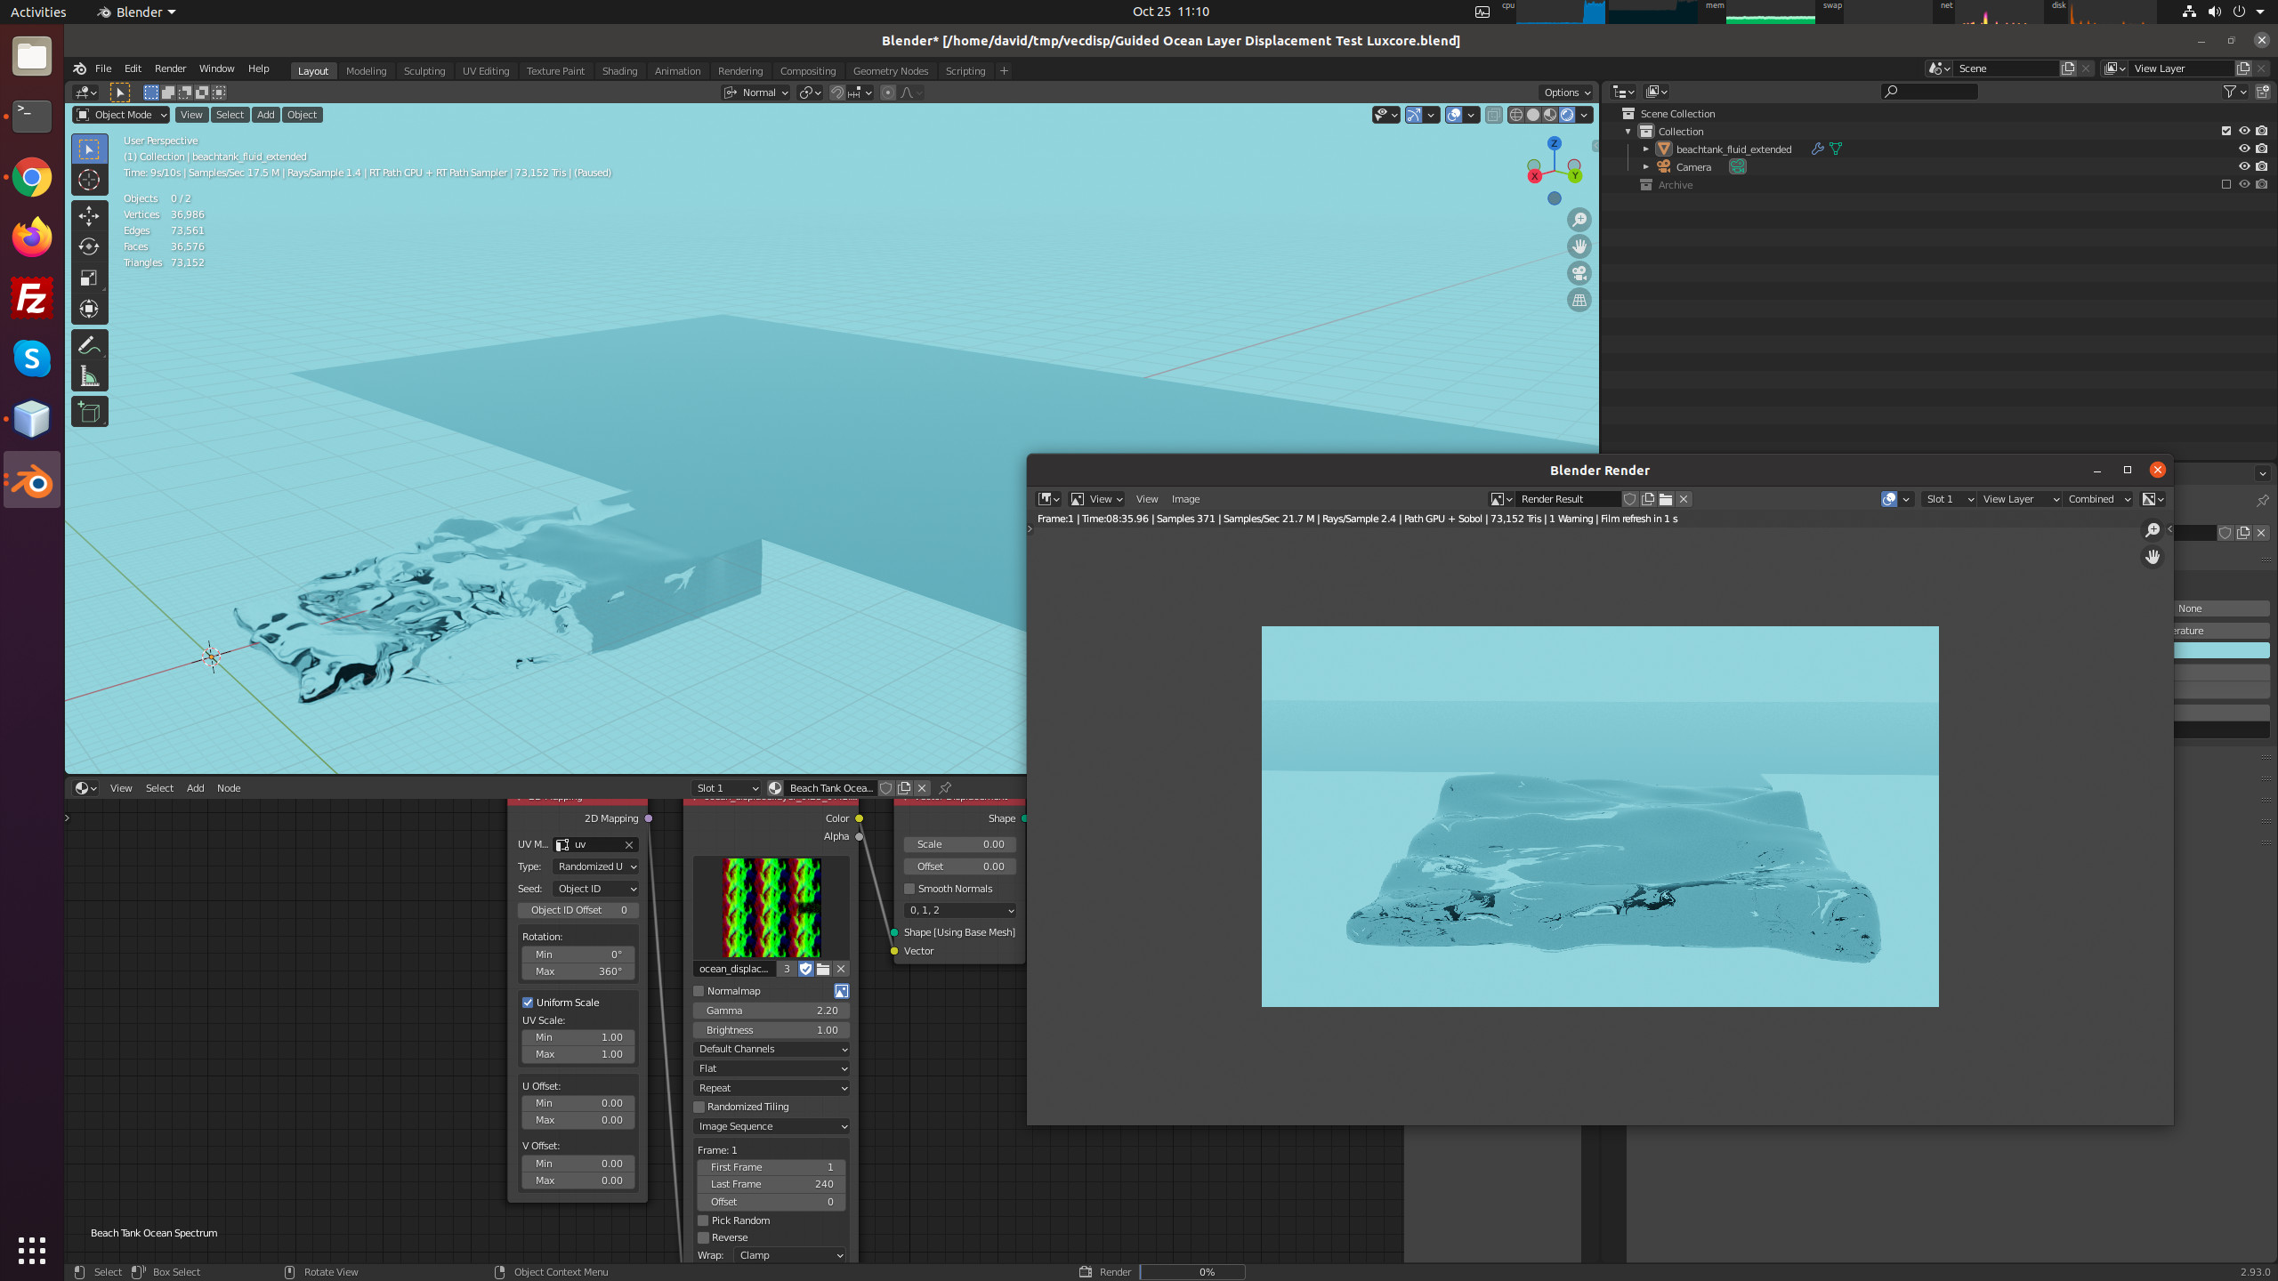Enable the Smooth Normals checkbox

pos(909,889)
